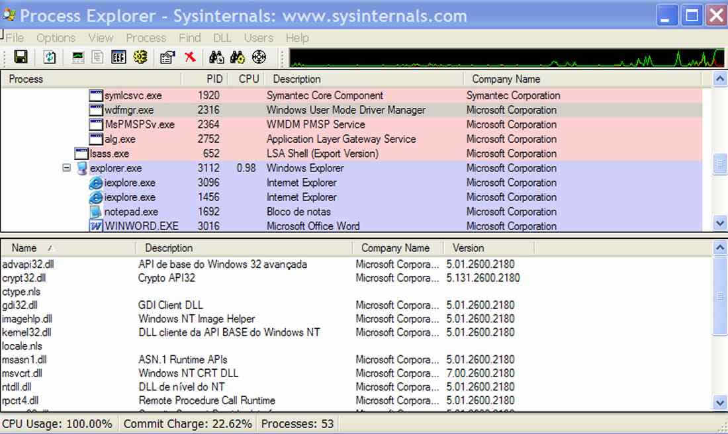Click the icon beside notepad.exe
Image resolution: width=728 pixels, height=434 pixels.
pos(96,212)
